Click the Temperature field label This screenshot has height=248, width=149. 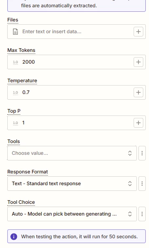click(x=22, y=81)
